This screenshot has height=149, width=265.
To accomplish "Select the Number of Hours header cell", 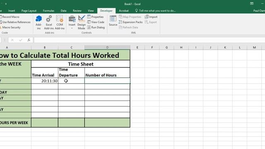I will 107,73.
